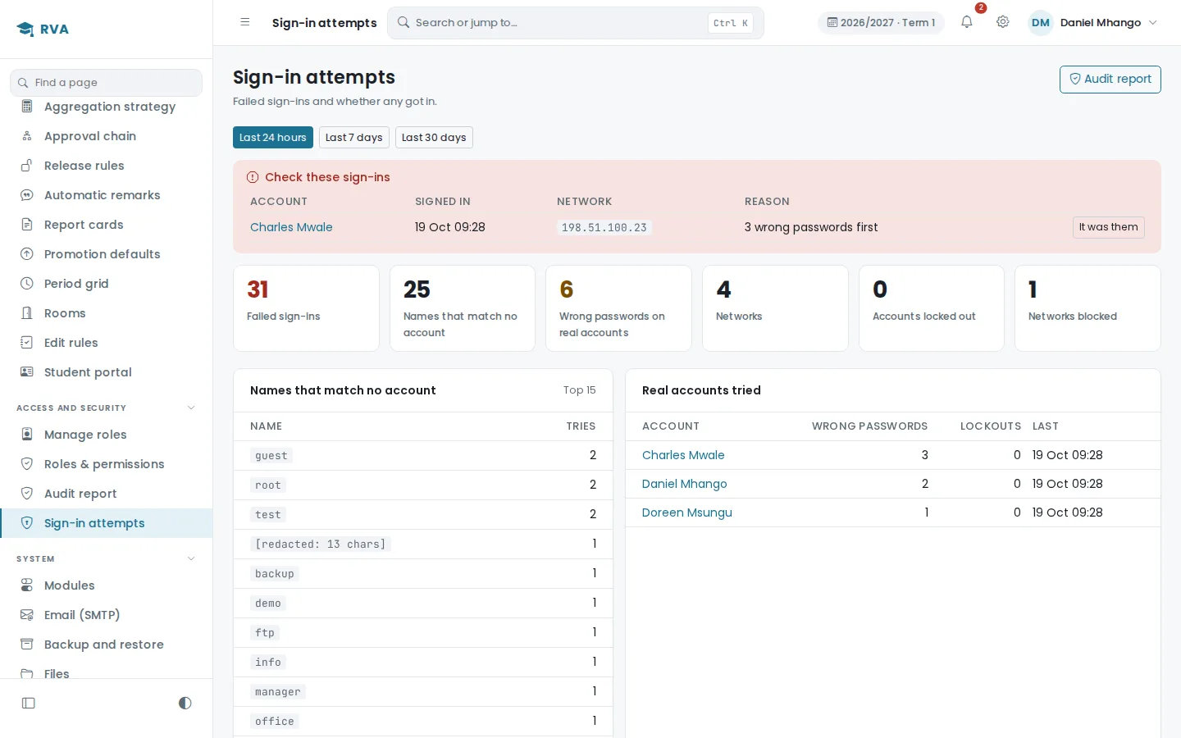Open Approval chain page

pyautogui.click(x=107, y=136)
